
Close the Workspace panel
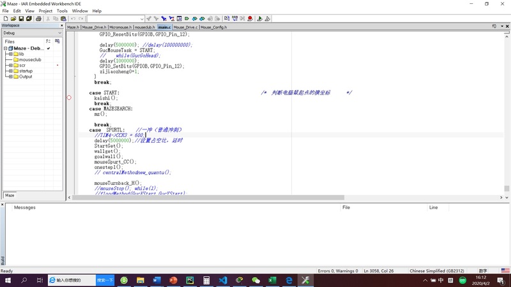(61, 26)
